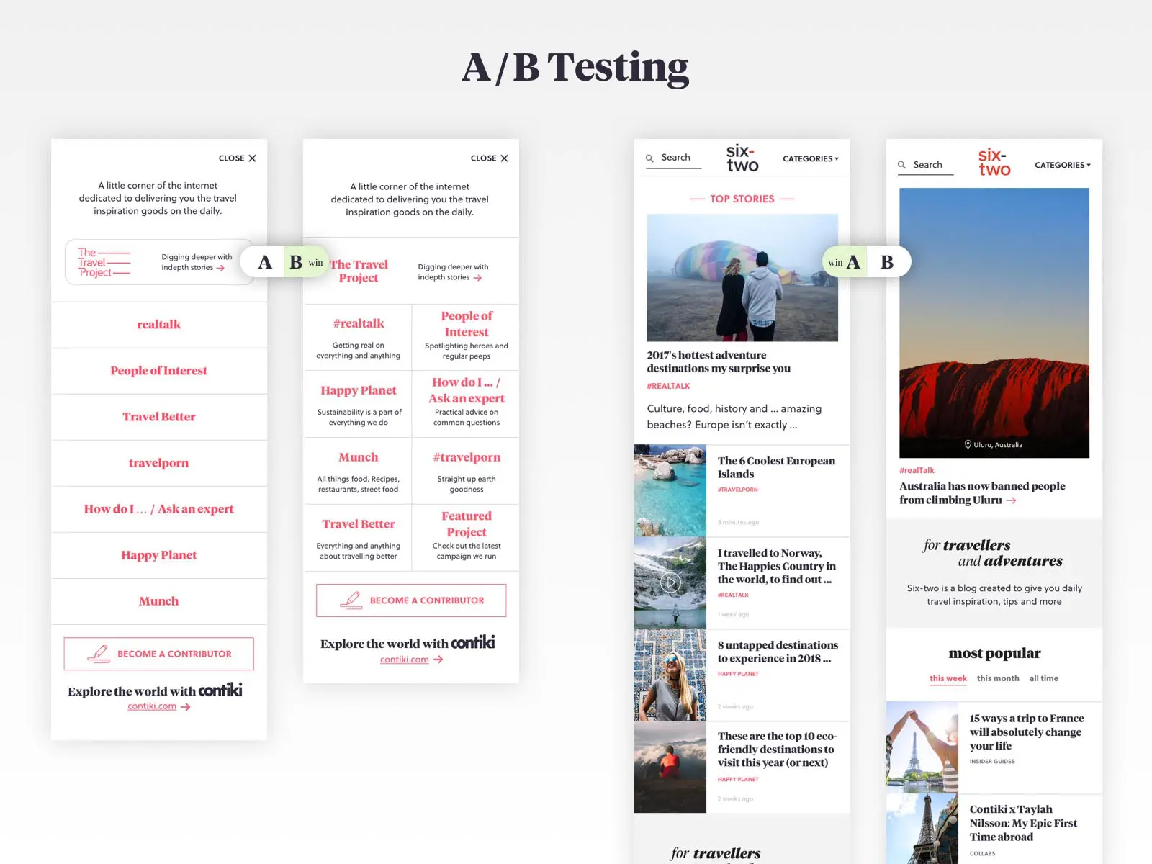Close the variant B menu panel
The height and width of the screenshot is (864, 1152).
489,158
